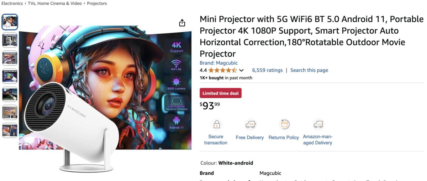Click the Returns Policy box icon

click(284, 125)
